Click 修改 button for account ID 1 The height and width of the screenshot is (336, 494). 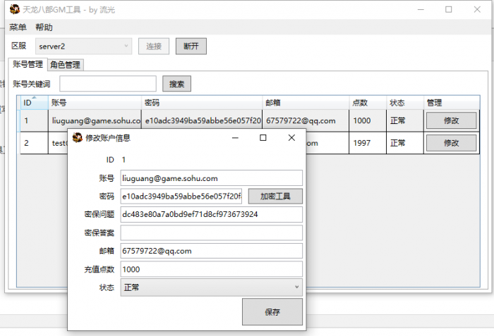click(x=451, y=120)
